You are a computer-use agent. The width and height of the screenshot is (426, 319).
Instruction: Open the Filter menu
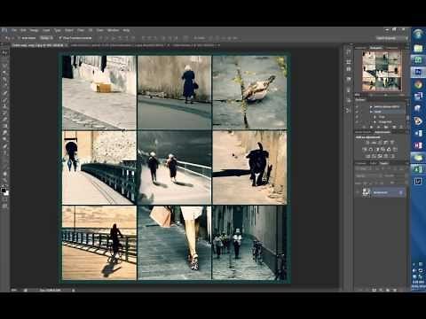point(81,30)
